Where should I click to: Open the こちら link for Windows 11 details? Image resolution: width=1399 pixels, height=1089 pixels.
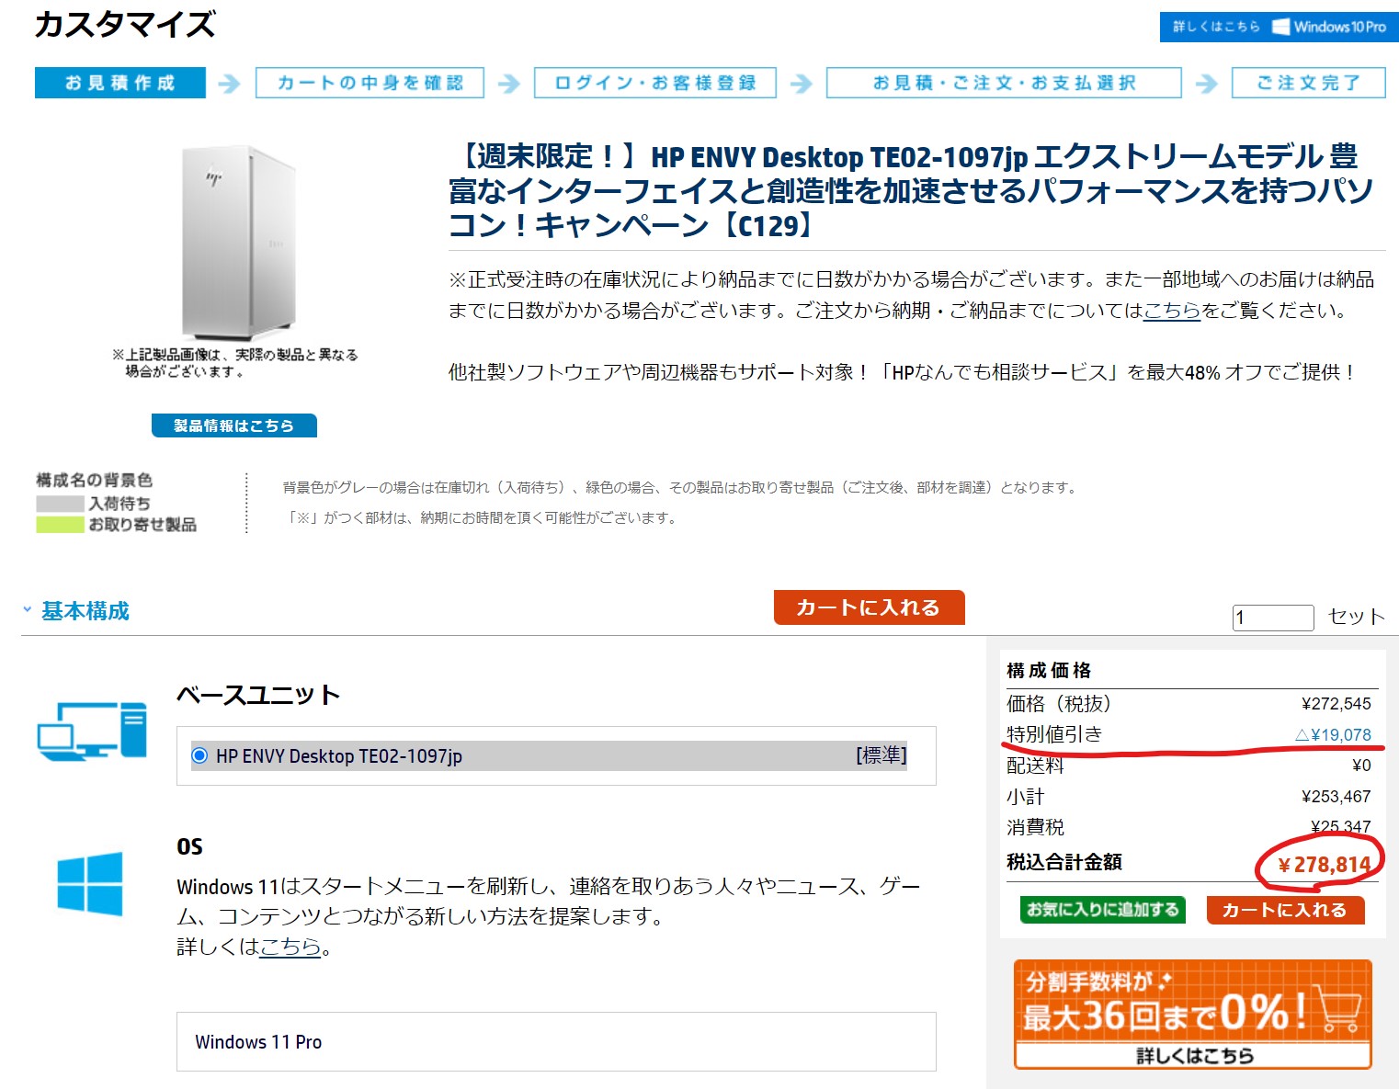click(x=290, y=947)
